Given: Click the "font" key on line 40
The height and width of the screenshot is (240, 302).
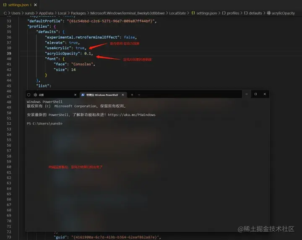Looking at the screenshot, I should 52,59.
